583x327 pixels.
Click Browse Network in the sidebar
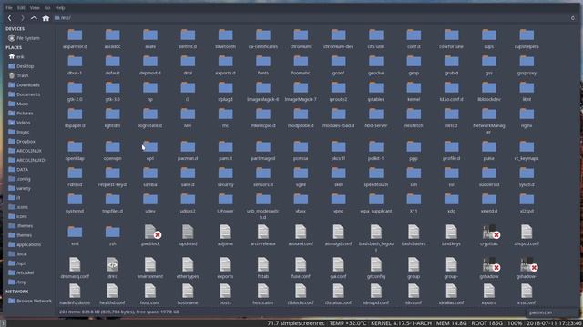pyautogui.click(x=30, y=301)
